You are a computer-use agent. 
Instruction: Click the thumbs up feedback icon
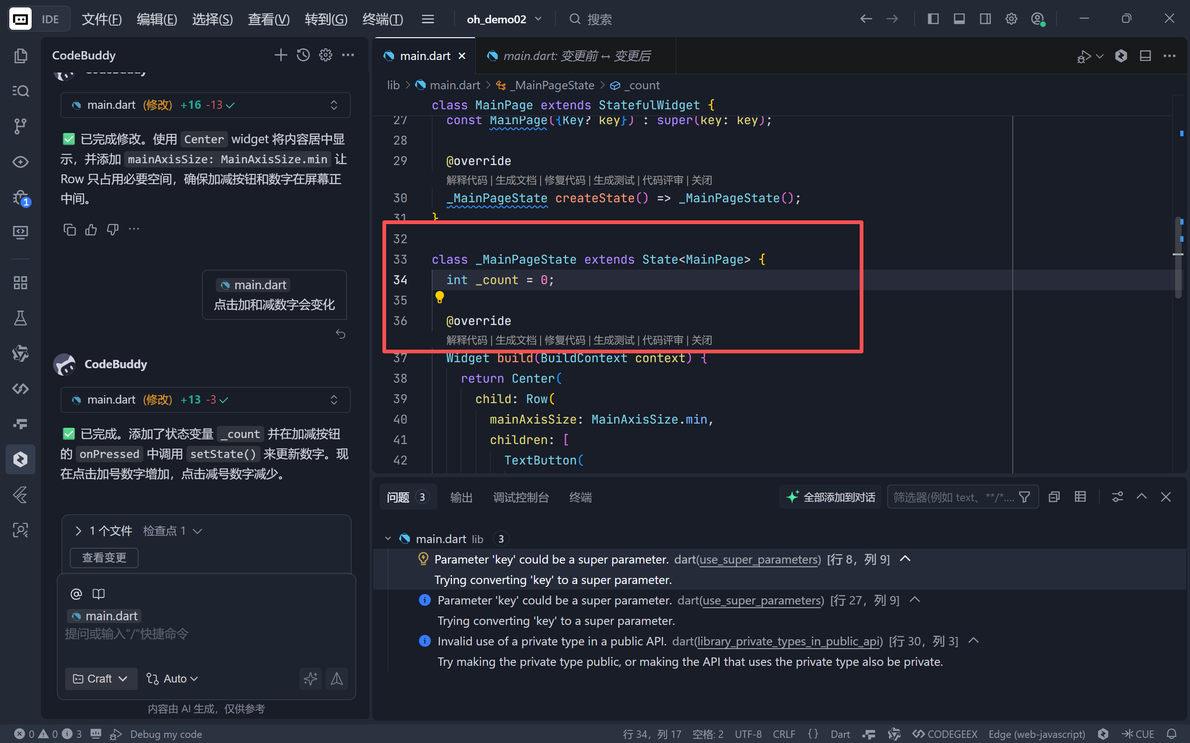coord(91,230)
